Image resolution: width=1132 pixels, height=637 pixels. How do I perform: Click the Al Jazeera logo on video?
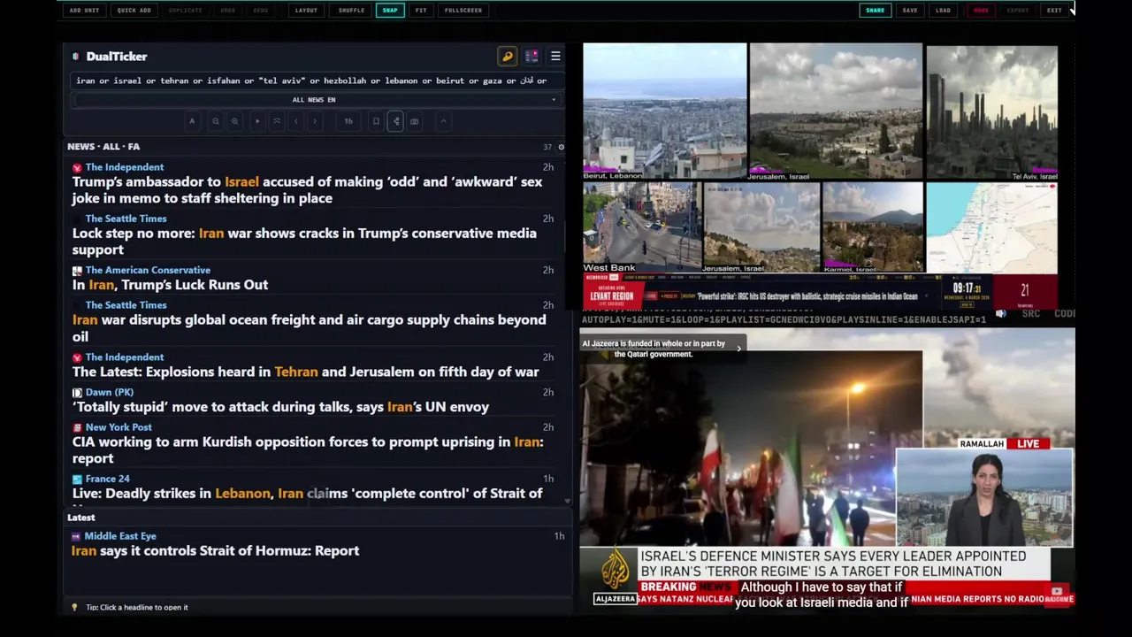point(615,576)
